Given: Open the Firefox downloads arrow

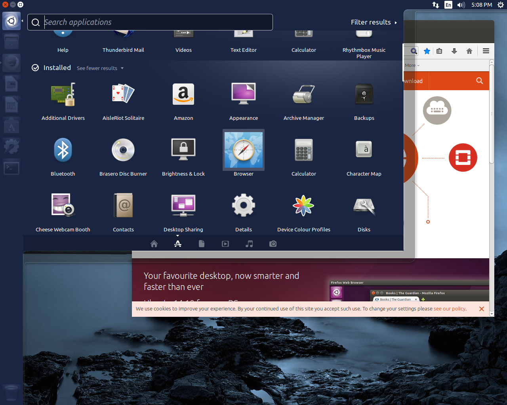Looking at the screenshot, I should click(454, 51).
